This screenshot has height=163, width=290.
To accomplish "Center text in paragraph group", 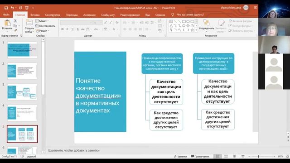I will pyautogui.click(x=130, y=29).
